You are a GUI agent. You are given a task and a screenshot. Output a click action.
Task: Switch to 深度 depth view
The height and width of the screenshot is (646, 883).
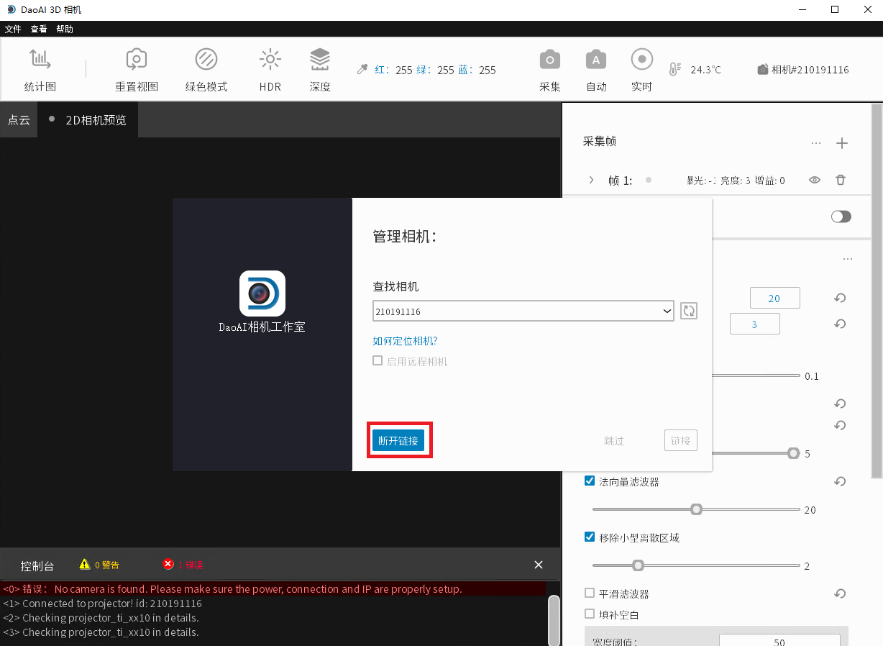click(x=320, y=70)
